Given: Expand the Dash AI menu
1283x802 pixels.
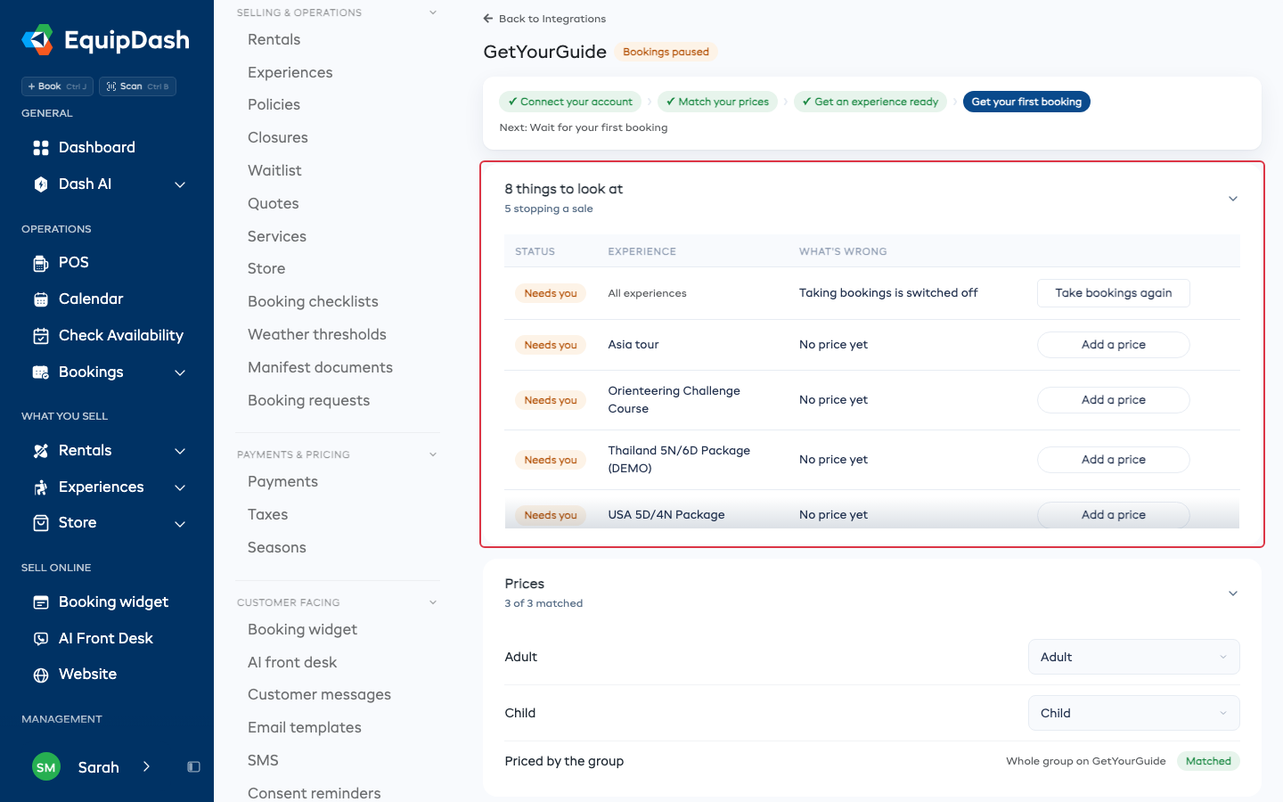Looking at the screenshot, I should coord(180,184).
